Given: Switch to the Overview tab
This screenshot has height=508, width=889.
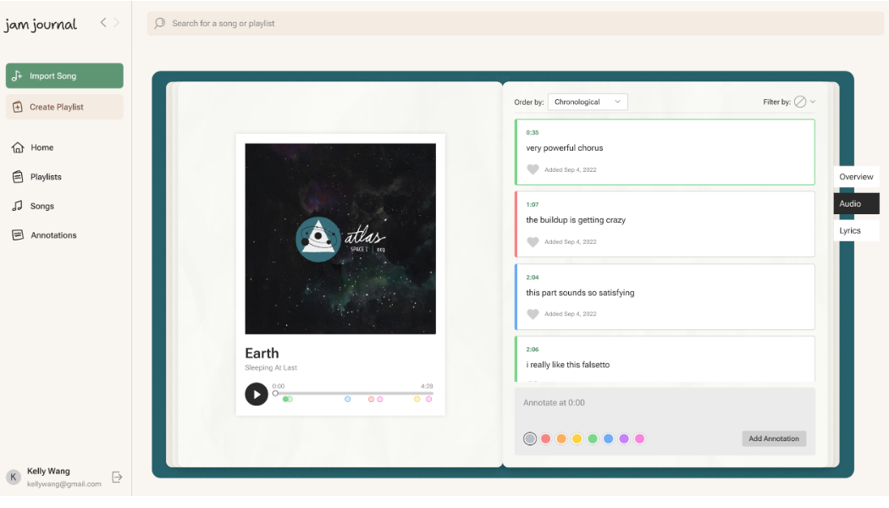Looking at the screenshot, I should (856, 177).
